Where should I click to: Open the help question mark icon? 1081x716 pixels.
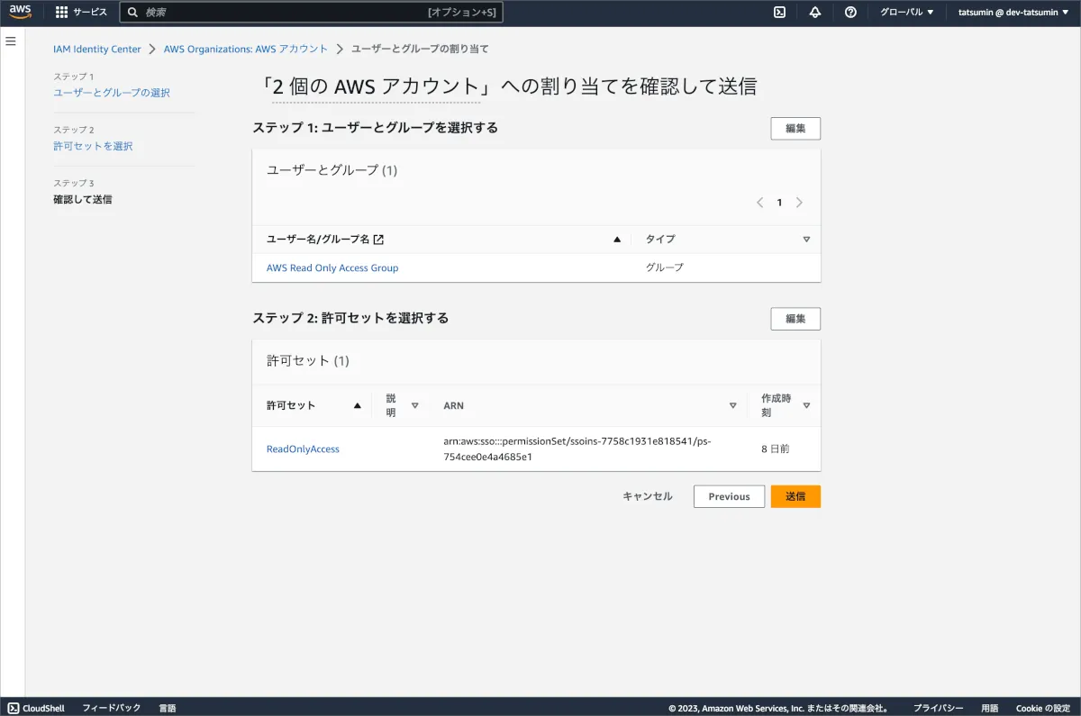tap(850, 13)
